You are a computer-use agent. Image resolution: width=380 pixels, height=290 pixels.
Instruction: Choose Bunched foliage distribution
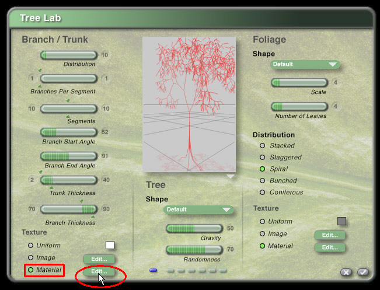pyautogui.click(x=262, y=180)
